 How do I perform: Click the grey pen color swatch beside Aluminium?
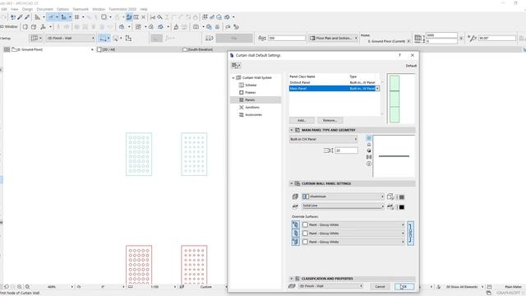[402, 197]
